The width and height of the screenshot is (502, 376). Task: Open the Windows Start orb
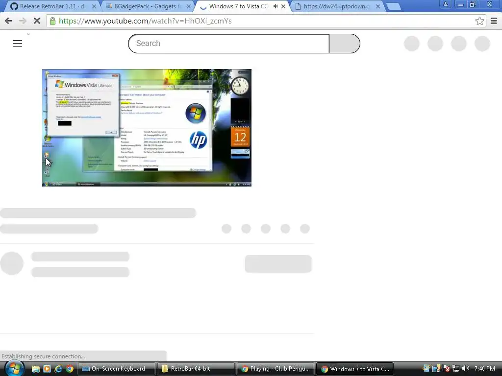click(x=14, y=369)
